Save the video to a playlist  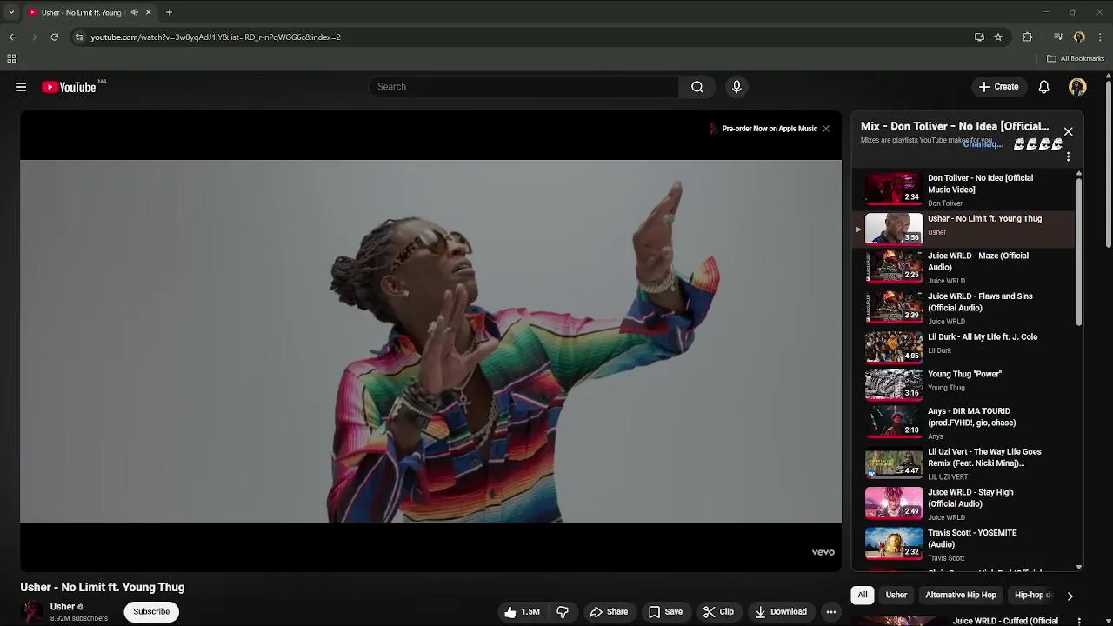(x=665, y=612)
